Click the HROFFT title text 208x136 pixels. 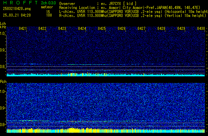(x=21, y=3)
